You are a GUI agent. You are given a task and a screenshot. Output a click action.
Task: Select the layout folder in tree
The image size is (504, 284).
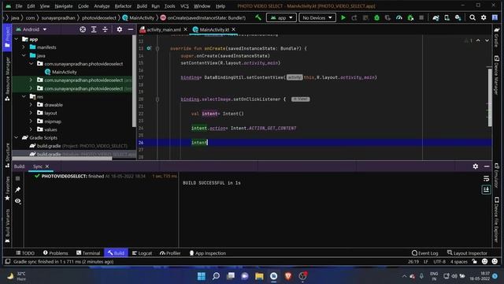click(50, 113)
